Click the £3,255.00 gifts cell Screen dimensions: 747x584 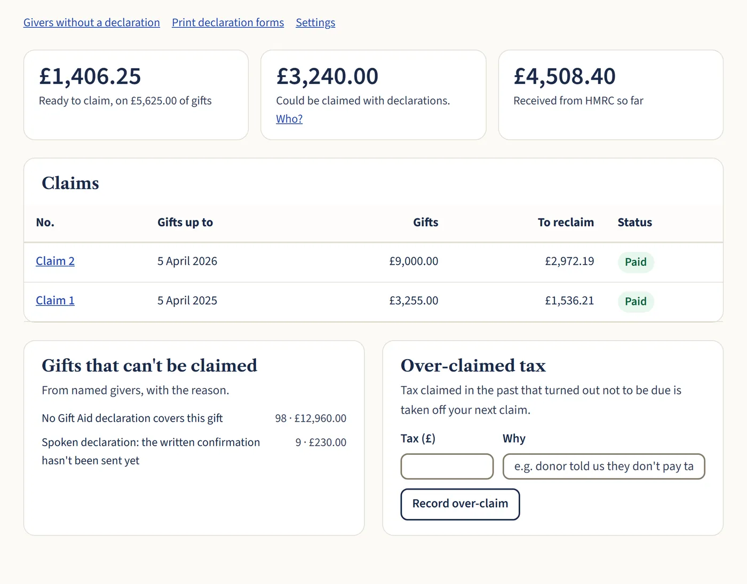tap(414, 301)
